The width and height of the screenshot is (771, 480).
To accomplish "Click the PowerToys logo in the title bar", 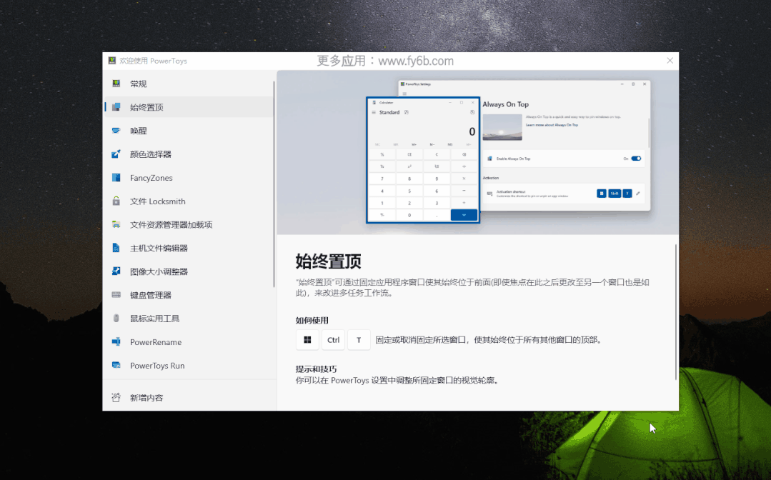I will [x=112, y=61].
